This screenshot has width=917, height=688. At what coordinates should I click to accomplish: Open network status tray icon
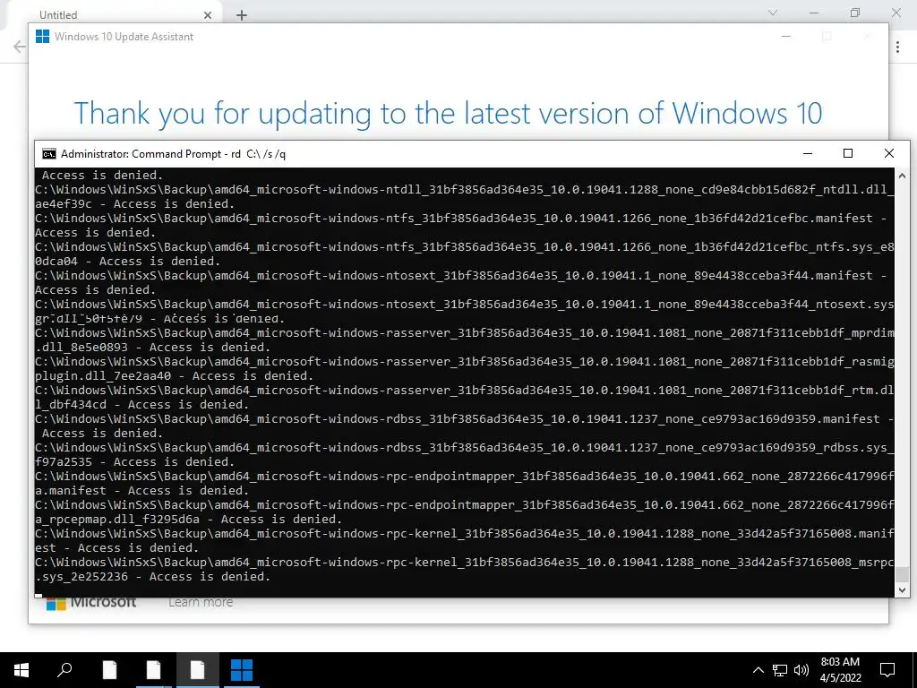click(780, 670)
